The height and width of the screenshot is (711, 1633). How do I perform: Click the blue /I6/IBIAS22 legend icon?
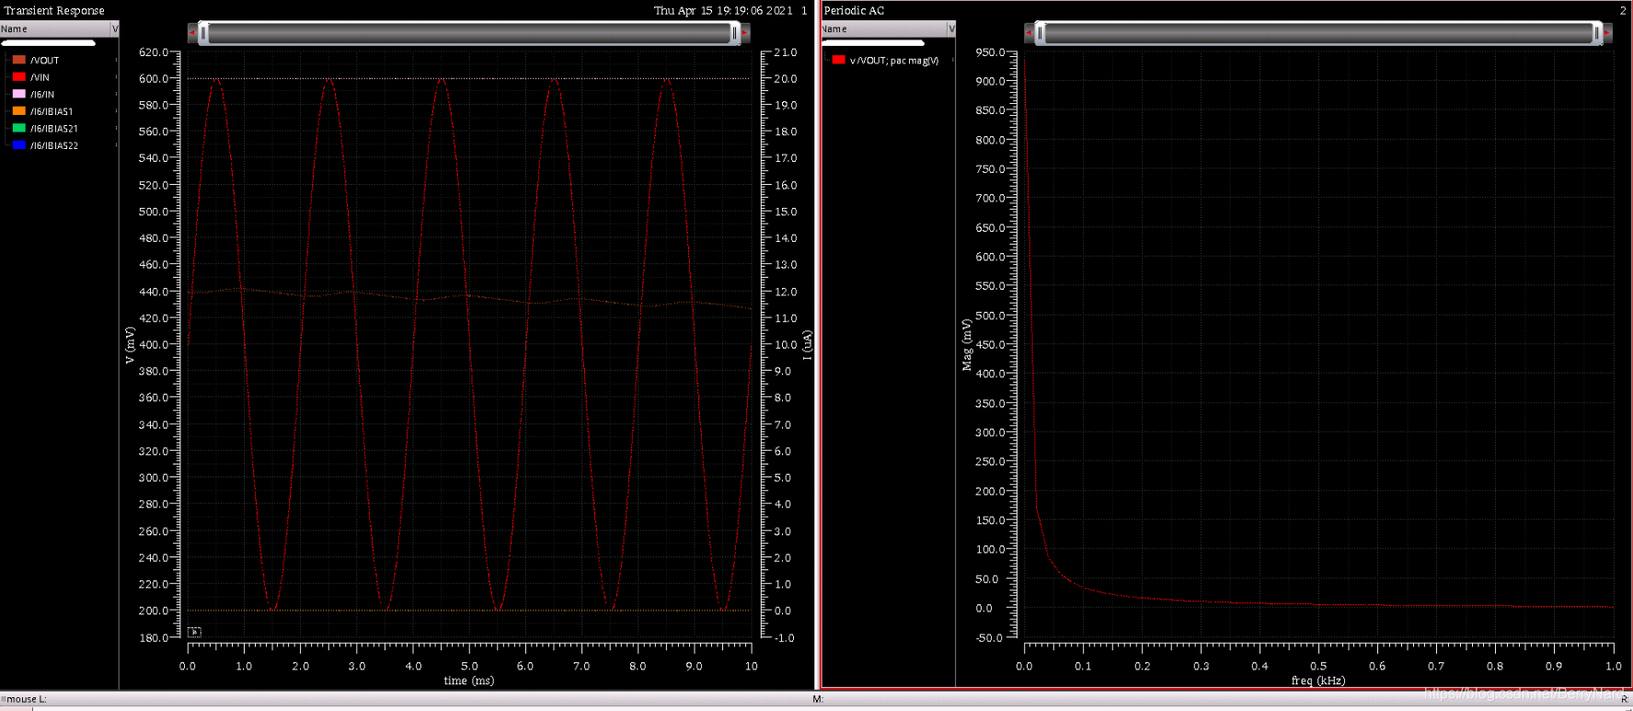[18, 145]
